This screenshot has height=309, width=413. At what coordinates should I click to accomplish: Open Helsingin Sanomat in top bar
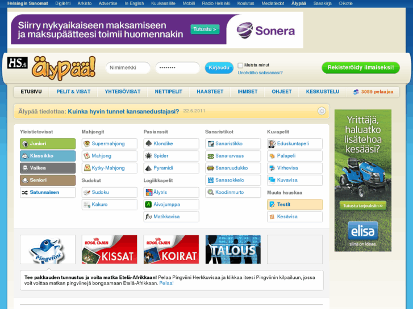[28, 3]
